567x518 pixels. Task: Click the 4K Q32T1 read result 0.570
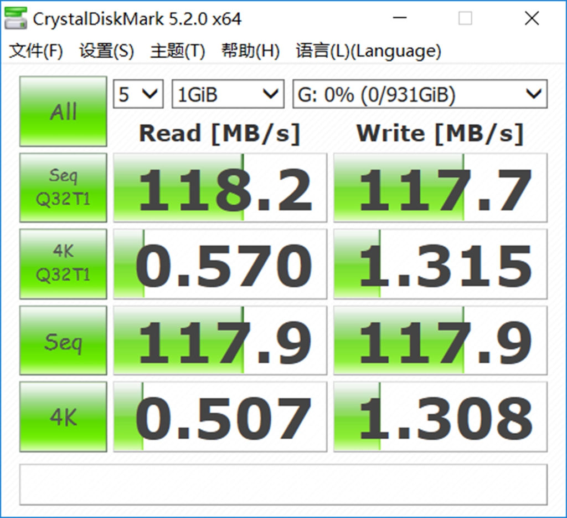220,264
